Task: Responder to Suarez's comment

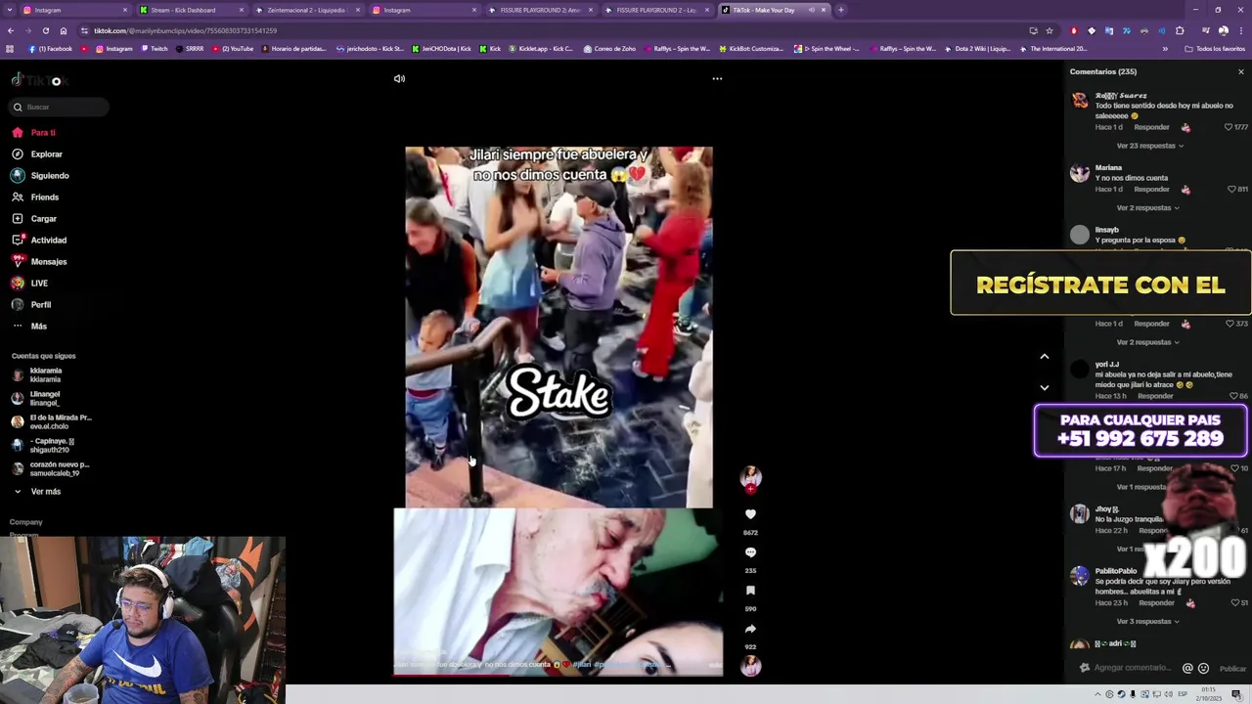Action: click(x=1151, y=127)
